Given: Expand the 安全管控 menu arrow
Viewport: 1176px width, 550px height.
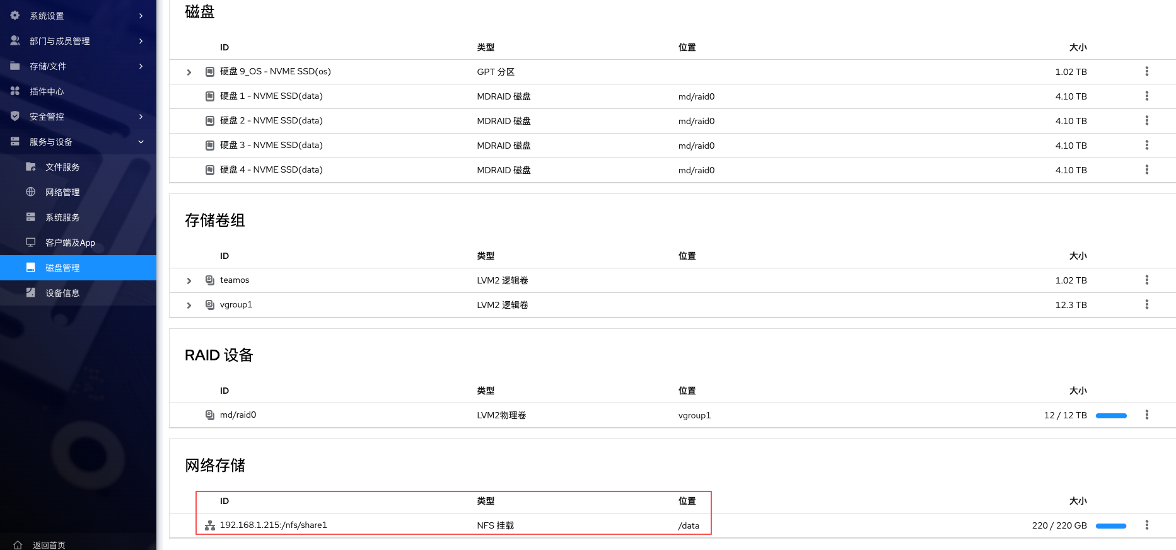Looking at the screenshot, I should click(x=141, y=117).
